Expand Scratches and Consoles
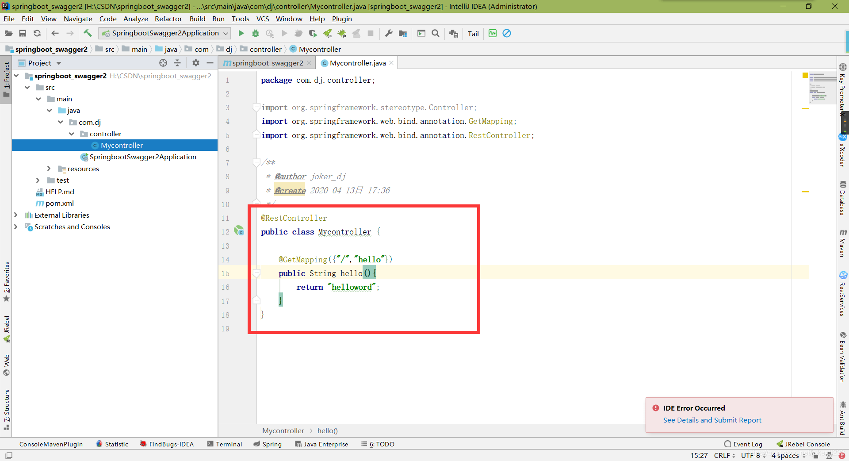 tap(16, 227)
